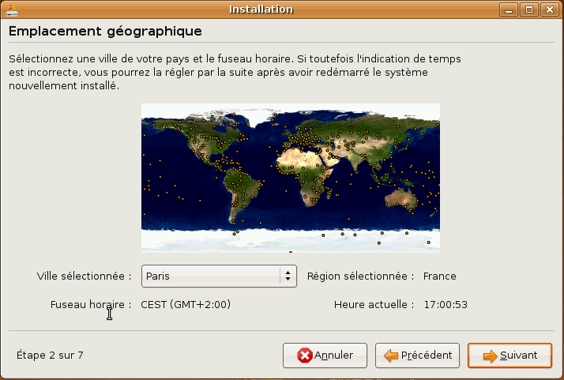Open the Ville sélectionnée city combo box
564x380 pixels.
coord(219,276)
